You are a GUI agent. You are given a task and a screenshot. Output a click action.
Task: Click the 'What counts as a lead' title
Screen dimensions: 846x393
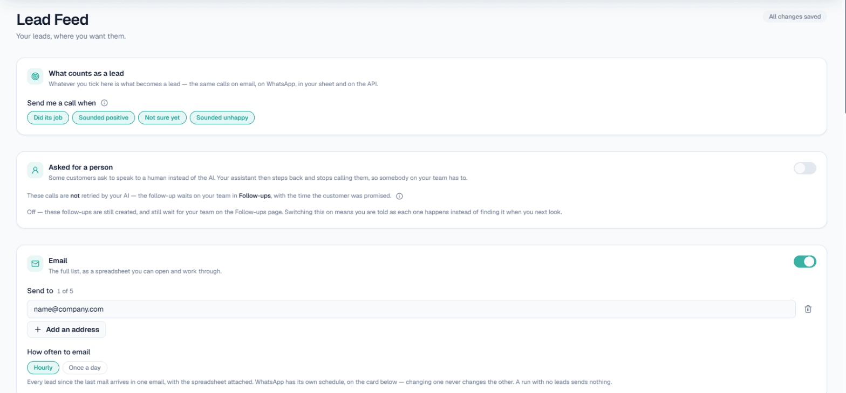[87, 73]
